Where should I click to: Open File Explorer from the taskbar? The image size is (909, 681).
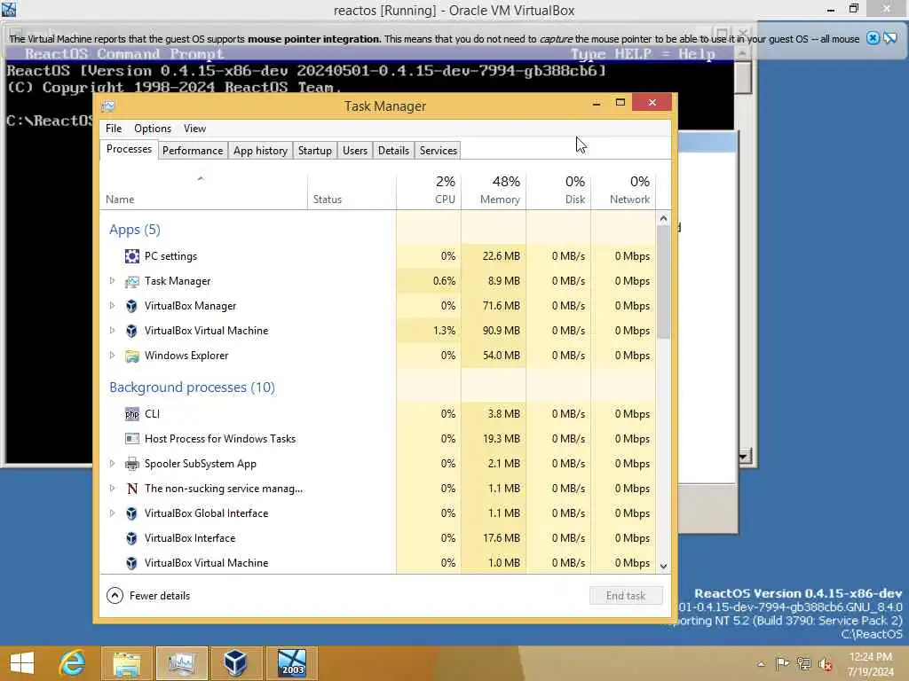127,663
